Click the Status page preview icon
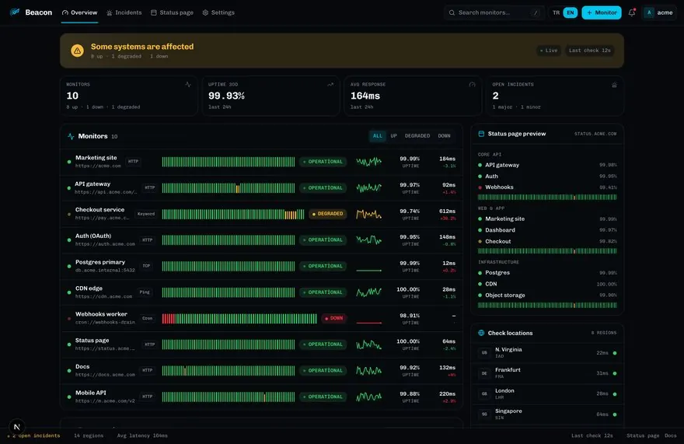The height and width of the screenshot is (444, 684). click(481, 134)
